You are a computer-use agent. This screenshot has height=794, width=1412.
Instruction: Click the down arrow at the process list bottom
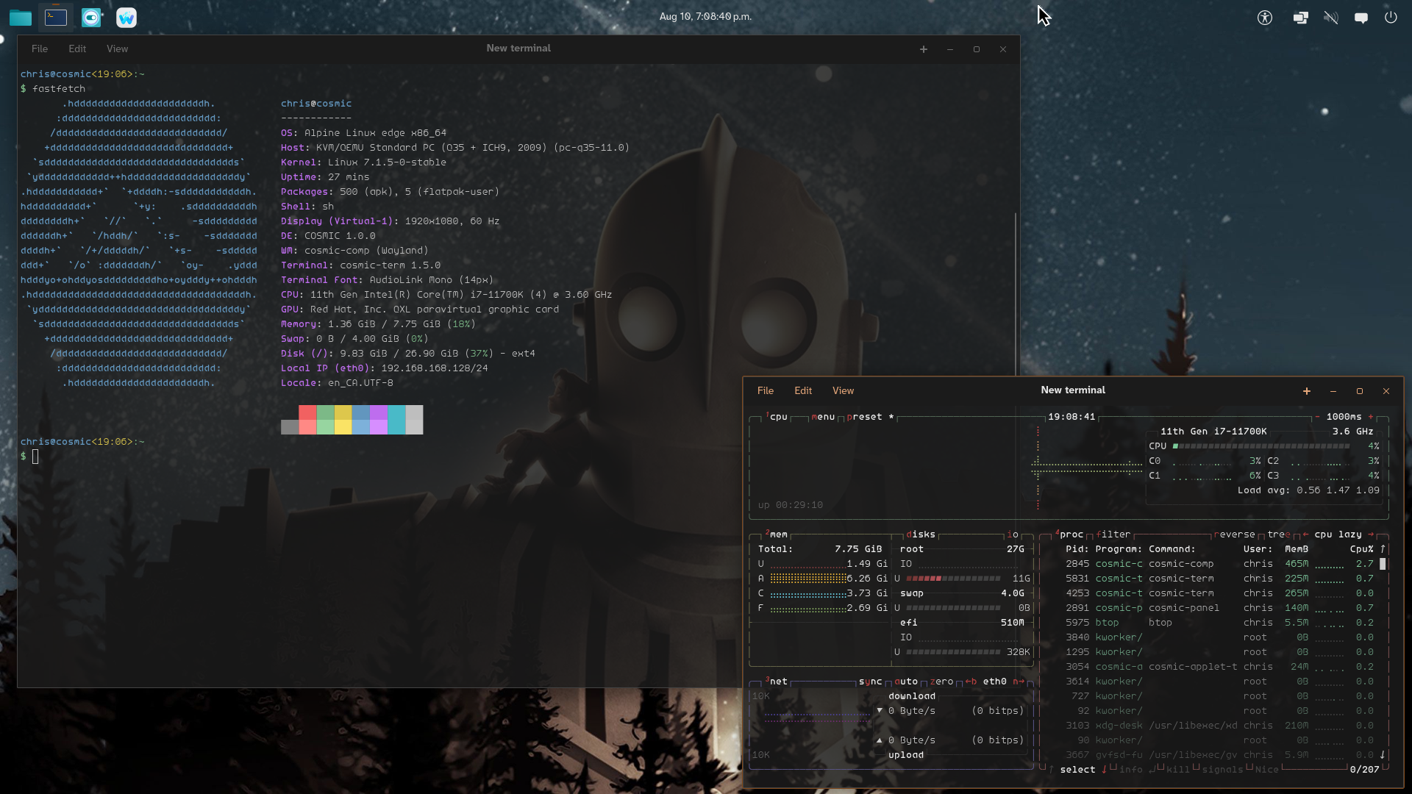click(x=1383, y=755)
